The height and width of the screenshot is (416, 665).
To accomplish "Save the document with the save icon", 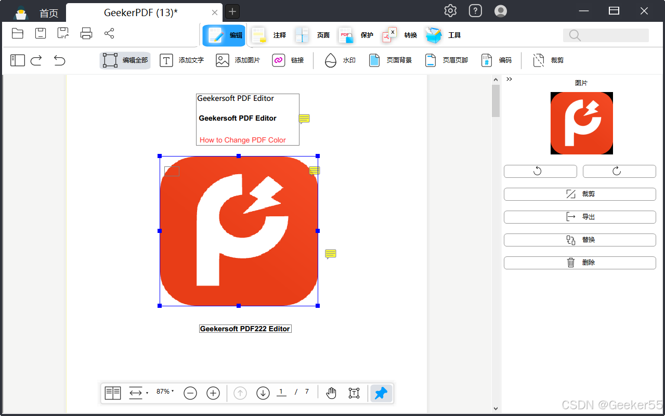I will [x=41, y=34].
